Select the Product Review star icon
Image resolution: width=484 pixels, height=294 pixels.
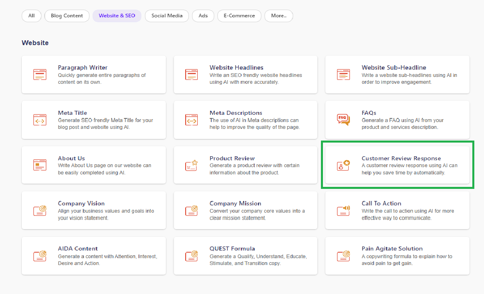point(192,165)
